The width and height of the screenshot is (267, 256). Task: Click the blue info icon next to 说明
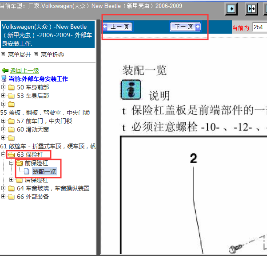131,90
